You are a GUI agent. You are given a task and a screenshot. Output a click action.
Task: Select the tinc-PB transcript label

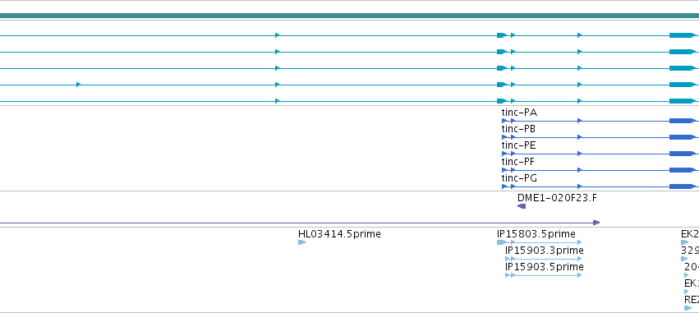coord(518,129)
